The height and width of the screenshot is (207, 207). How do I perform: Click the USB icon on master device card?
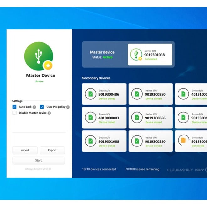136,55
